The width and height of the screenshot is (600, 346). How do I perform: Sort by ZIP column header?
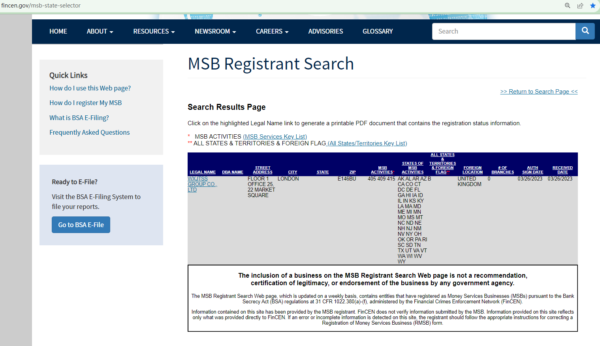coord(353,172)
